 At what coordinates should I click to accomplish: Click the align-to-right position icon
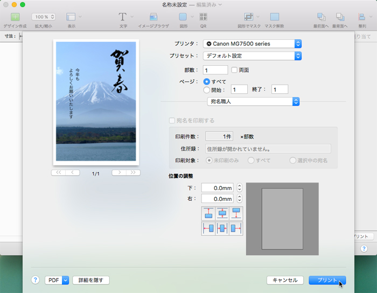coord(236,228)
